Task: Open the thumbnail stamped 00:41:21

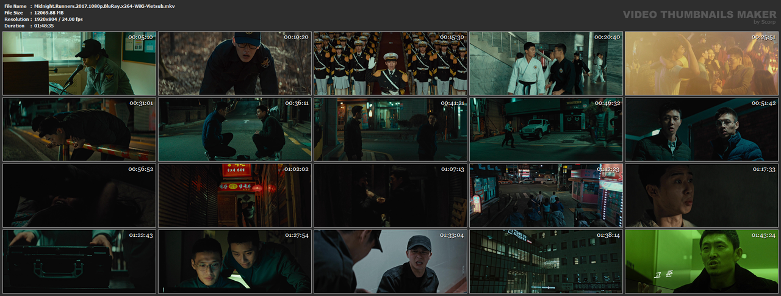Action: pos(390,129)
